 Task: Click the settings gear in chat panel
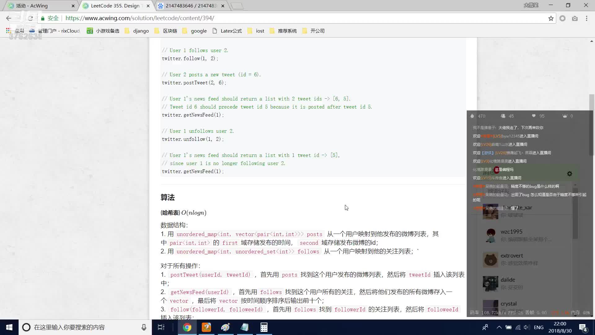[569, 174]
